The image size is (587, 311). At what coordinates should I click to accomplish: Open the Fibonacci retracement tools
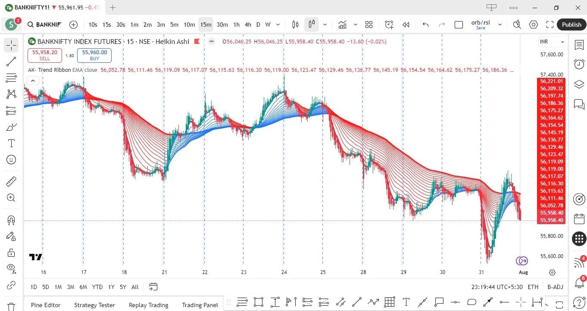click(x=11, y=78)
